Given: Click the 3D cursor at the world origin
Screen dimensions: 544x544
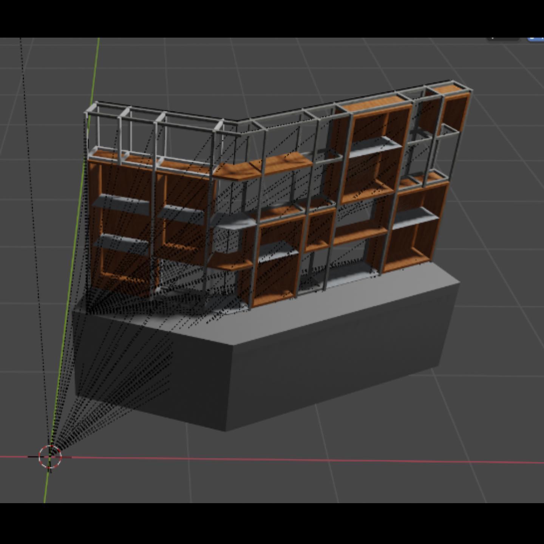Looking at the screenshot, I should (50, 457).
